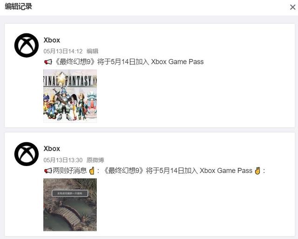Click the 编辑 label beside the timestamp
The width and height of the screenshot is (298, 239).
coord(92,51)
